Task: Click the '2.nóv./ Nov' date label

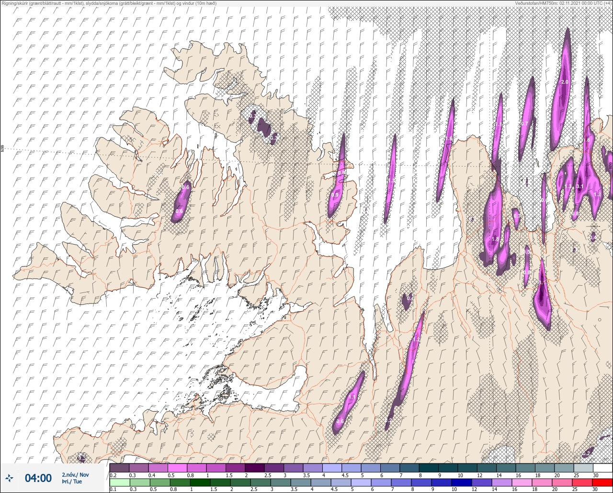Action: (x=75, y=475)
